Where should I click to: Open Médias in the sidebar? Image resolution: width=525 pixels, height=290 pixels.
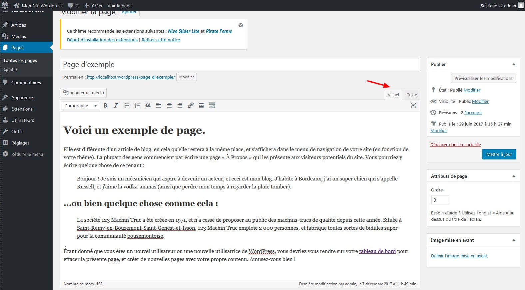coord(26,36)
